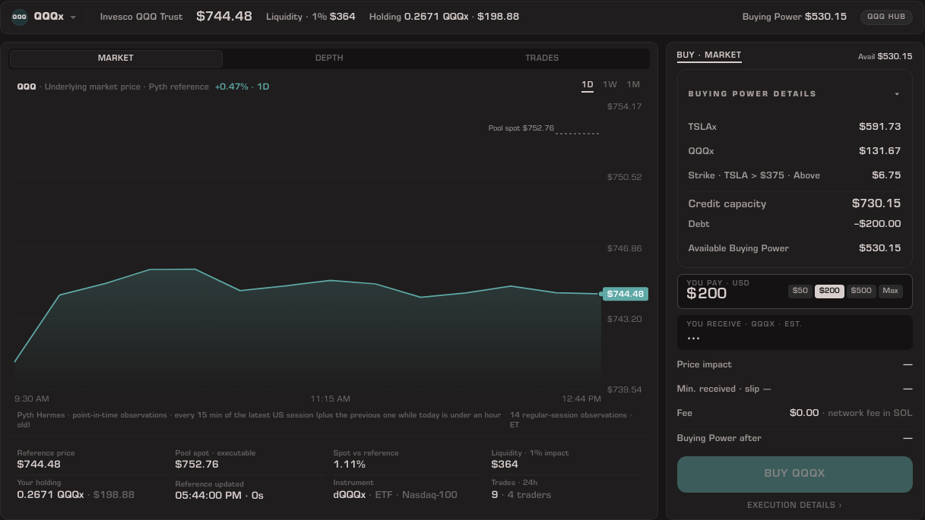Click the Fee $0.00 network fee row
Image resolution: width=925 pixels, height=520 pixels.
[x=794, y=413]
